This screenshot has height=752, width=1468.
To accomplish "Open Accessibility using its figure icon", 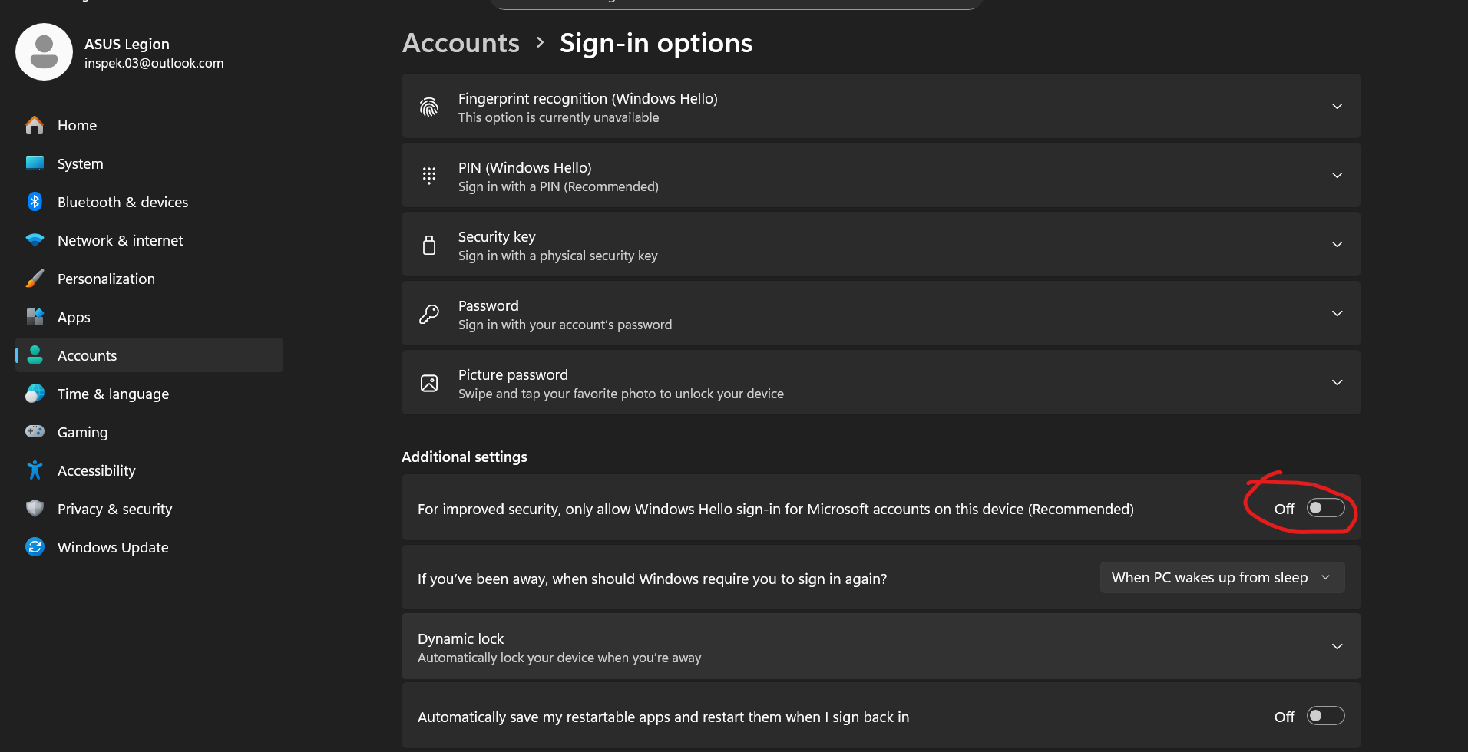I will coord(35,470).
